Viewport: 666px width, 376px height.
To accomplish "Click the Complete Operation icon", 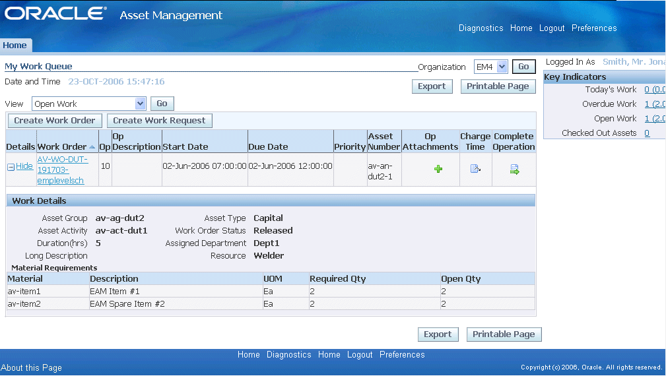I will (x=514, y=170).
